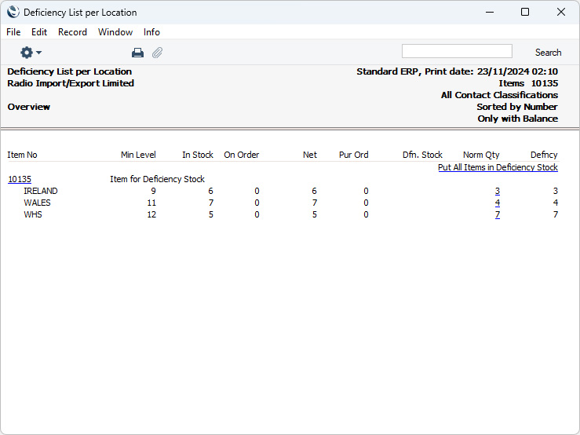
Task: Open the Info menu
Action: [x=151, y=32]
